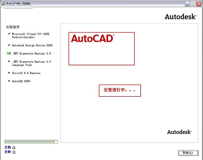Minimize the AutoCAD 2009 installer window
The width and height of the screenshot is (203, 160).
tap(187, 4)
